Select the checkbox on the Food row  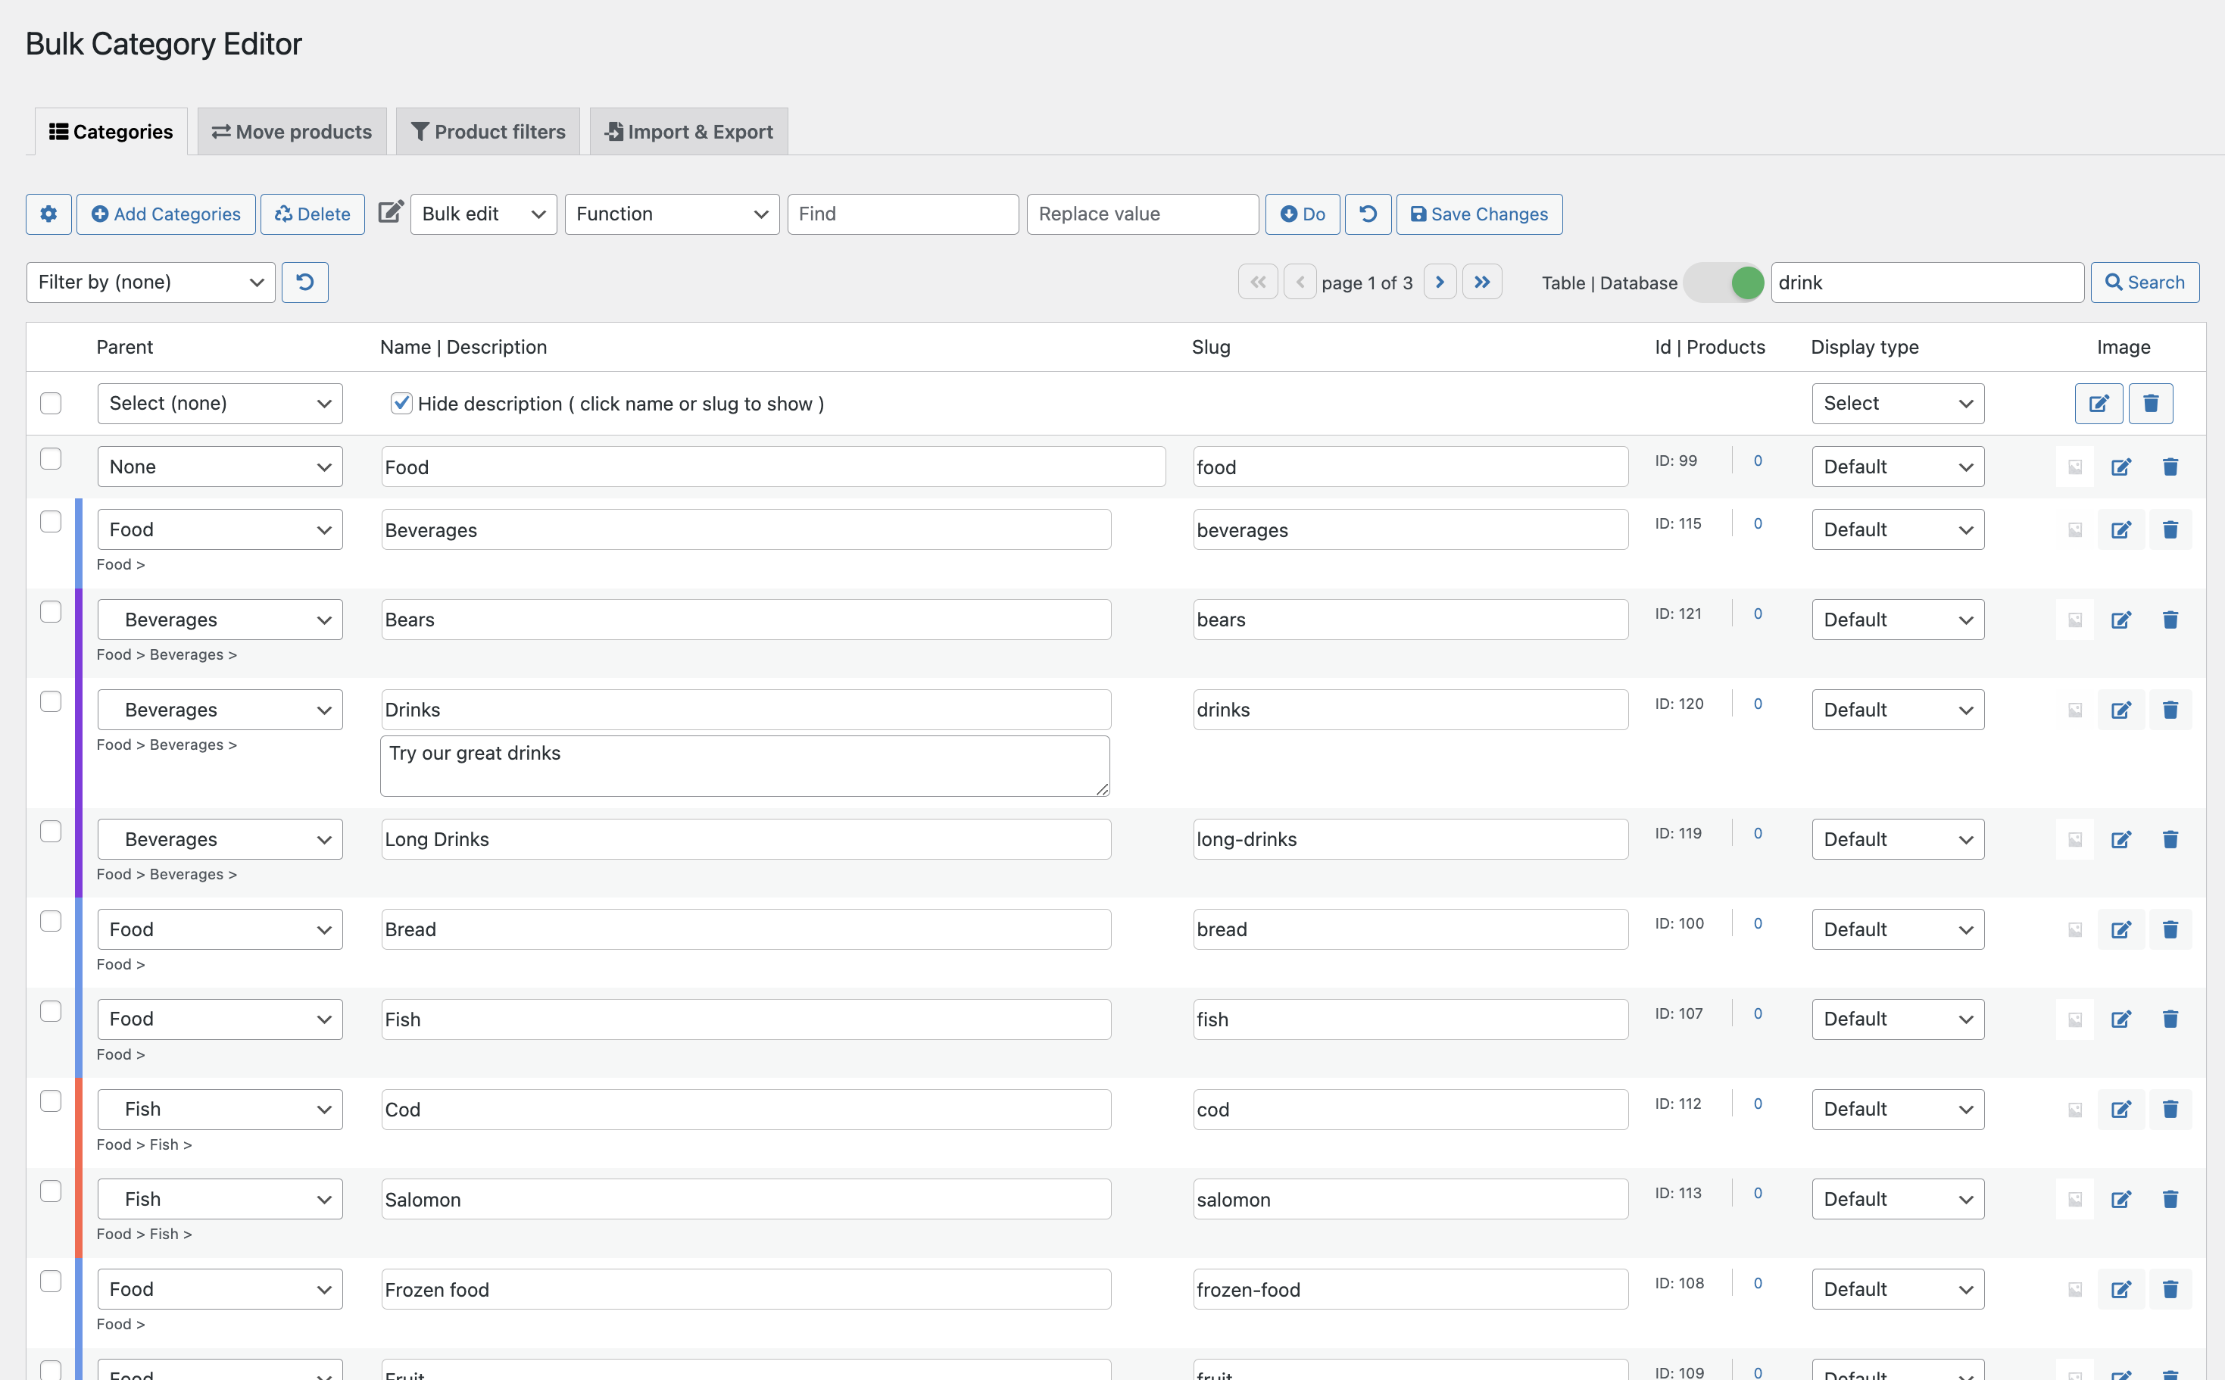[x=50, y=460]
